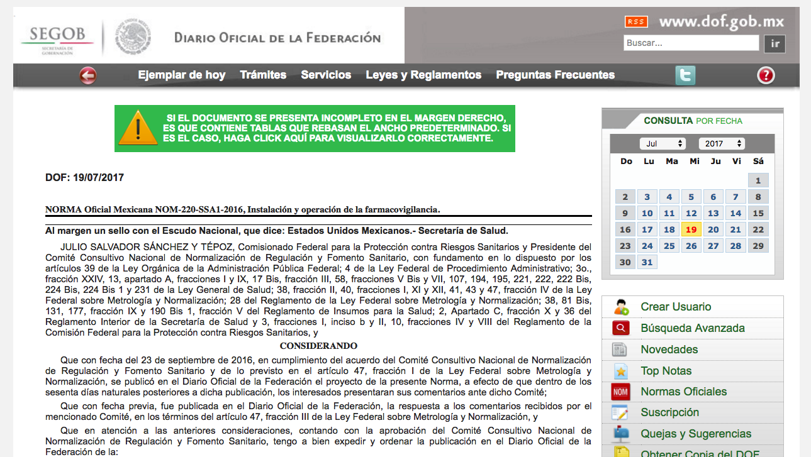Open the year dropdown showing 2017
Image resolution: width=811 pixels, height=457 pixels.
tap(720, 143)
